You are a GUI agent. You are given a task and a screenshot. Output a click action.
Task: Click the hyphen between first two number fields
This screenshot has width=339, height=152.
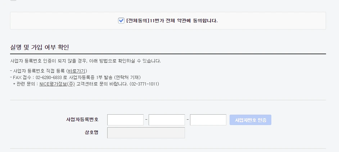tap(146, 120)
